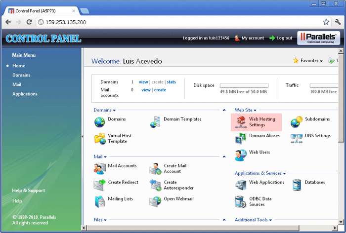The height and width of the screenshot is (233, 346).
Task: Click the Log out link
Action: click(x=284, y=38)
